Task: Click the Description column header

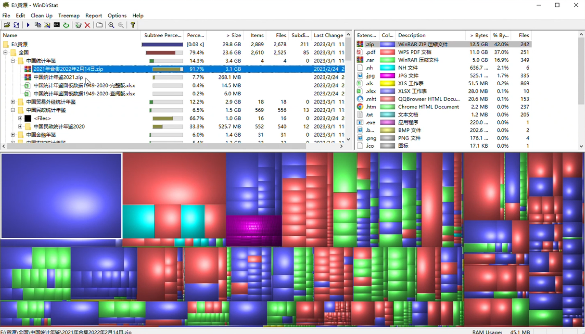Action: point(412,35)
